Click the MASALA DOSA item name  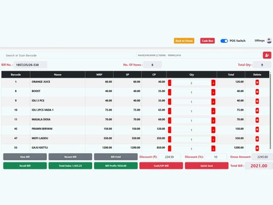click(x=41, y=119)
